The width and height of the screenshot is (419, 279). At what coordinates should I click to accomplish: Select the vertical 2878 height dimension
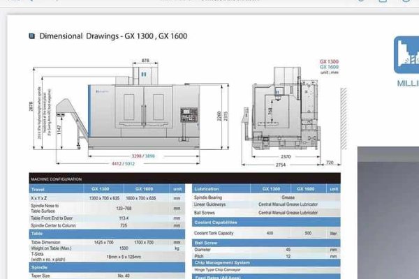(31, 107)
